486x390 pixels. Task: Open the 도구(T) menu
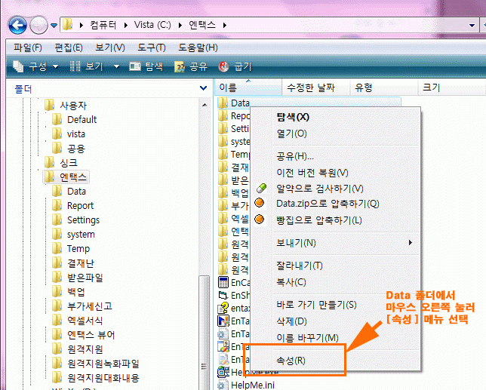coord(151,48)
